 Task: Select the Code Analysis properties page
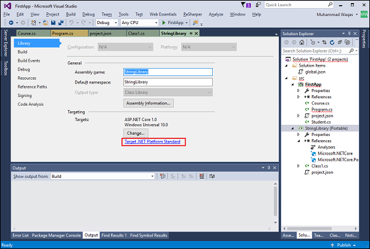tap(30, 104)
